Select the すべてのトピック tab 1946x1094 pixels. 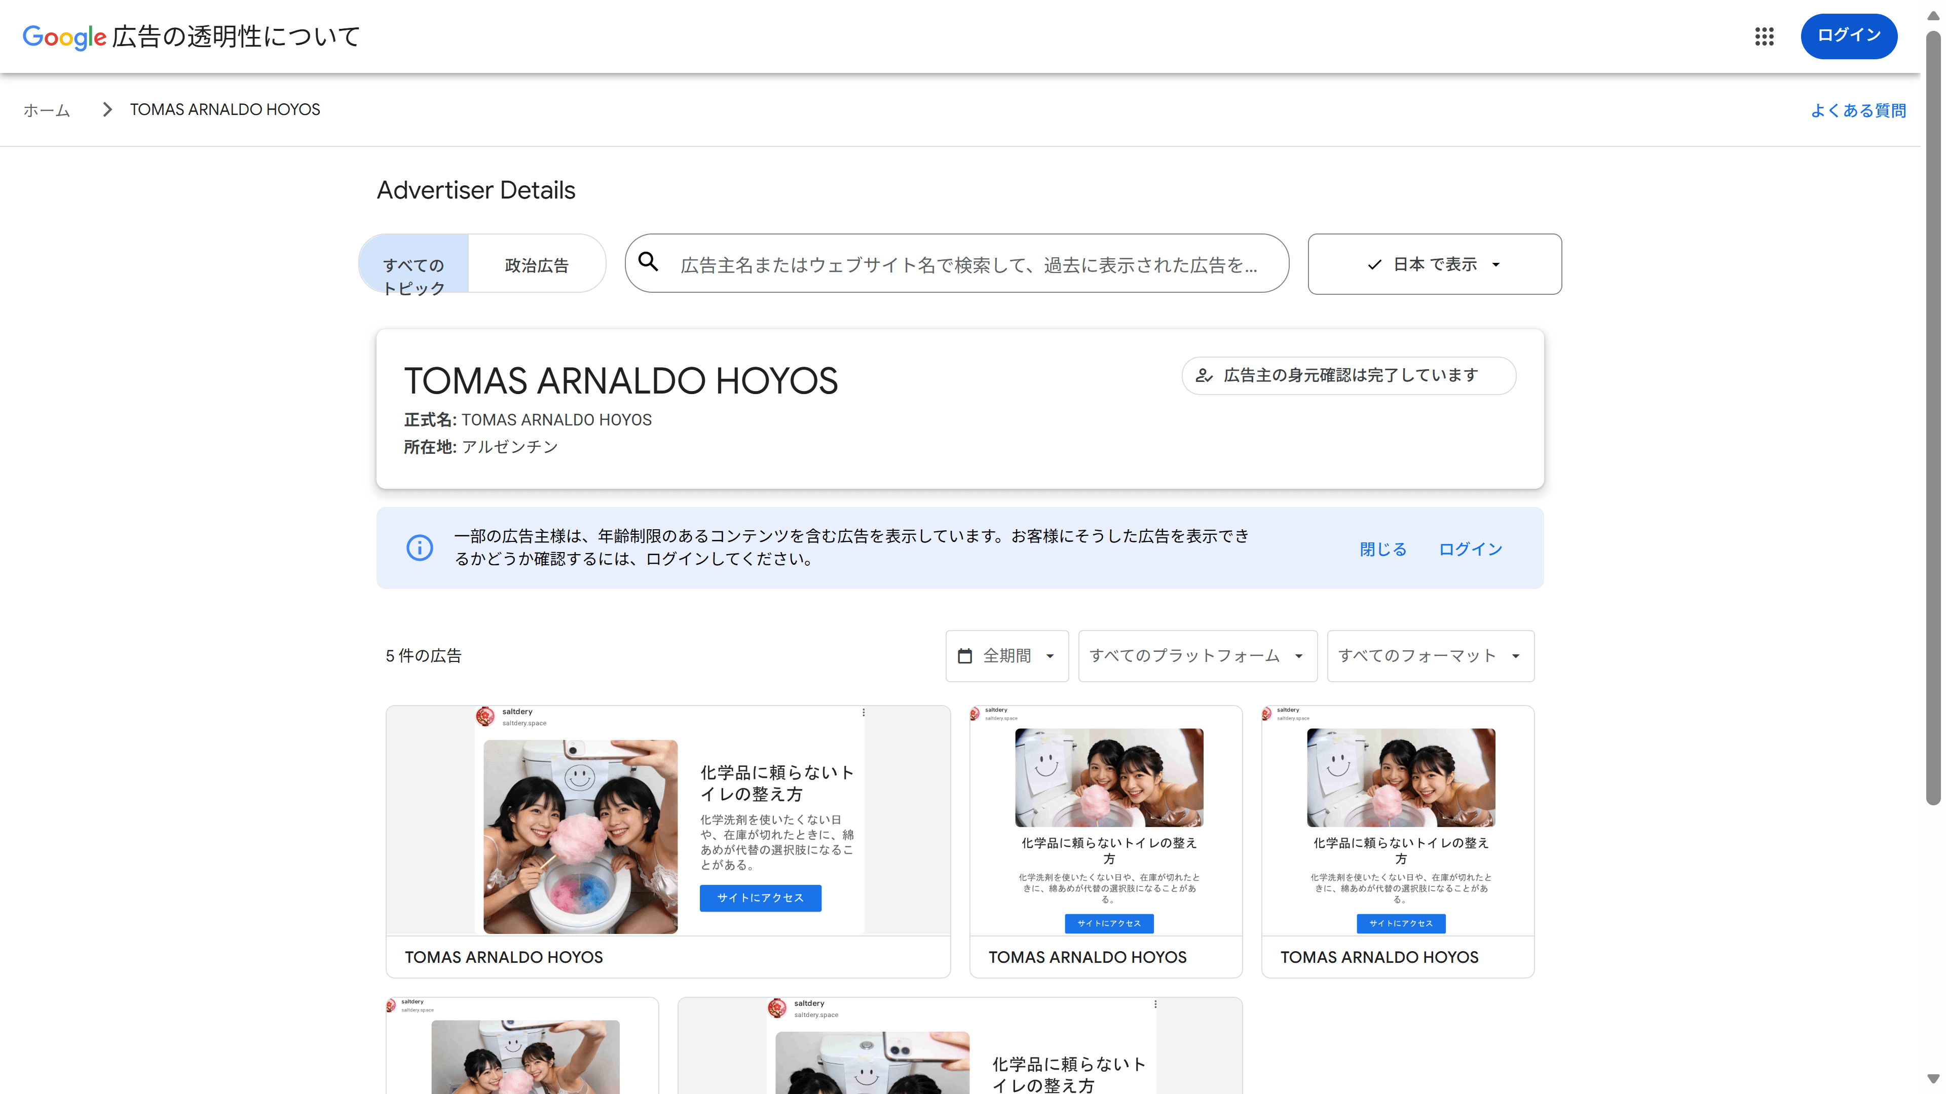(x=413, y=263)
